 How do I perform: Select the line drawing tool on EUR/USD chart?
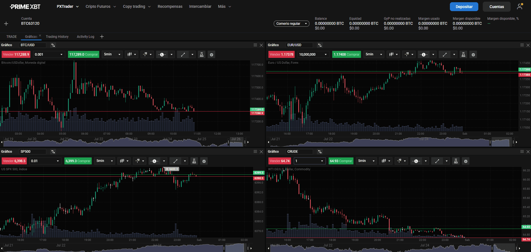coord(445,55)
